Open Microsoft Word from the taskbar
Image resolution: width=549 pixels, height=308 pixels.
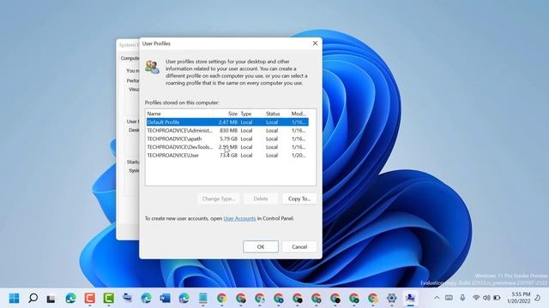pos(165,299)
